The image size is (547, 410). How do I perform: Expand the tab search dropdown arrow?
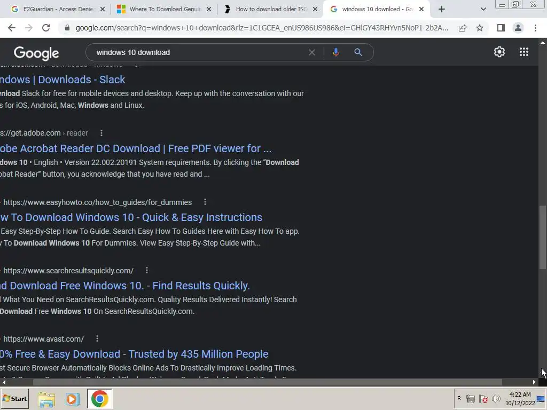(483, 9)
